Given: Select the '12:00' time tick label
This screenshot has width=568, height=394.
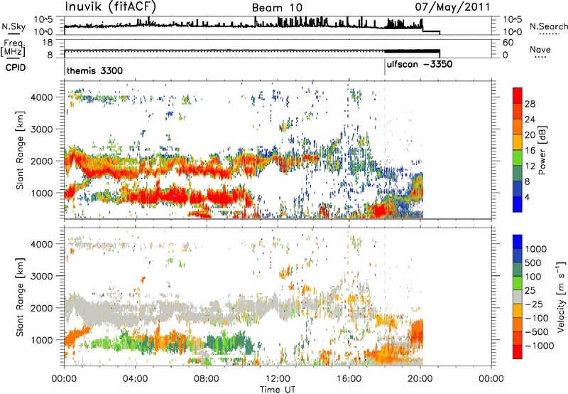Looking at the screenshot, I should pyautogui.click(x=278, y=379).
